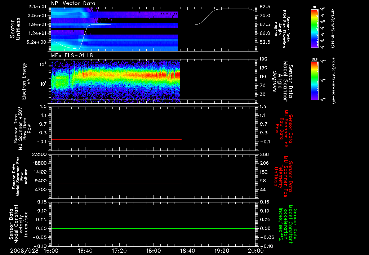Click the '2.5e+01' sector tick label
Image resolution: width=369 pixels, height=255 pixels.
point(37,15)
